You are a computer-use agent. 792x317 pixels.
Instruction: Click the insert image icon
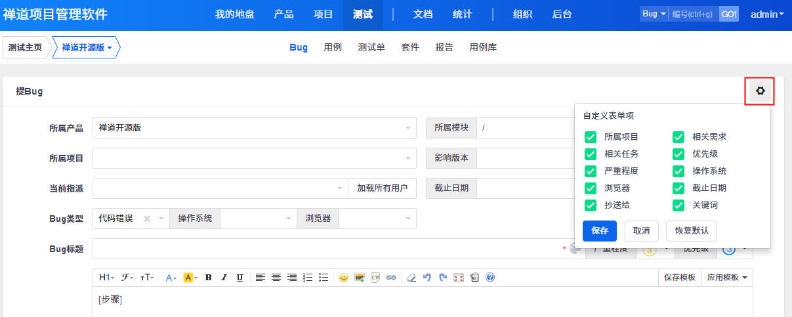pos(360,278)
